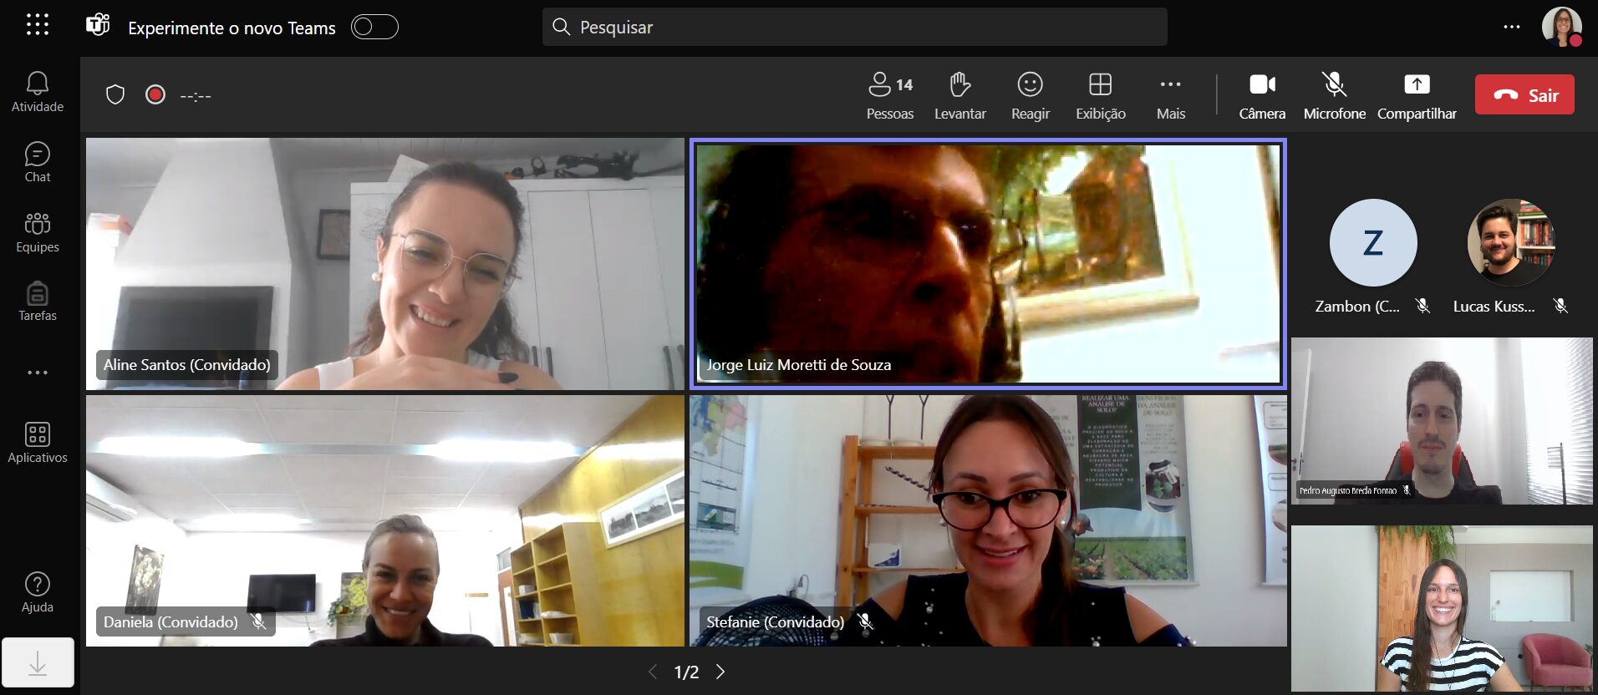
Task: Toggle the Câmera on or off
Action: click(1262, 95)
